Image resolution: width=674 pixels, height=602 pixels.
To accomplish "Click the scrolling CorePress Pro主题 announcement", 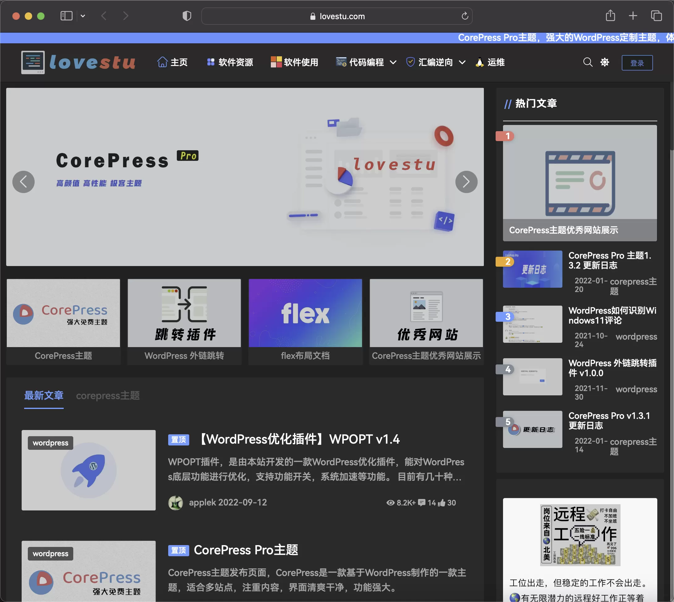I will (565, 38).
